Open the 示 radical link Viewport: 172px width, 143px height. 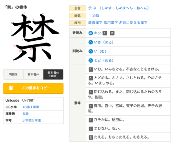click(x=90, y=8)
